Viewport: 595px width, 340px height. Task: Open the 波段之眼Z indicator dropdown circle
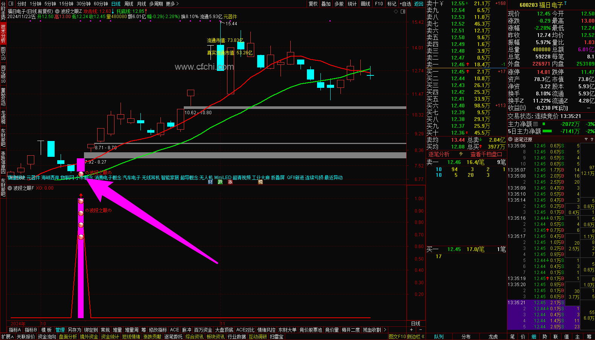click(57, 11)
